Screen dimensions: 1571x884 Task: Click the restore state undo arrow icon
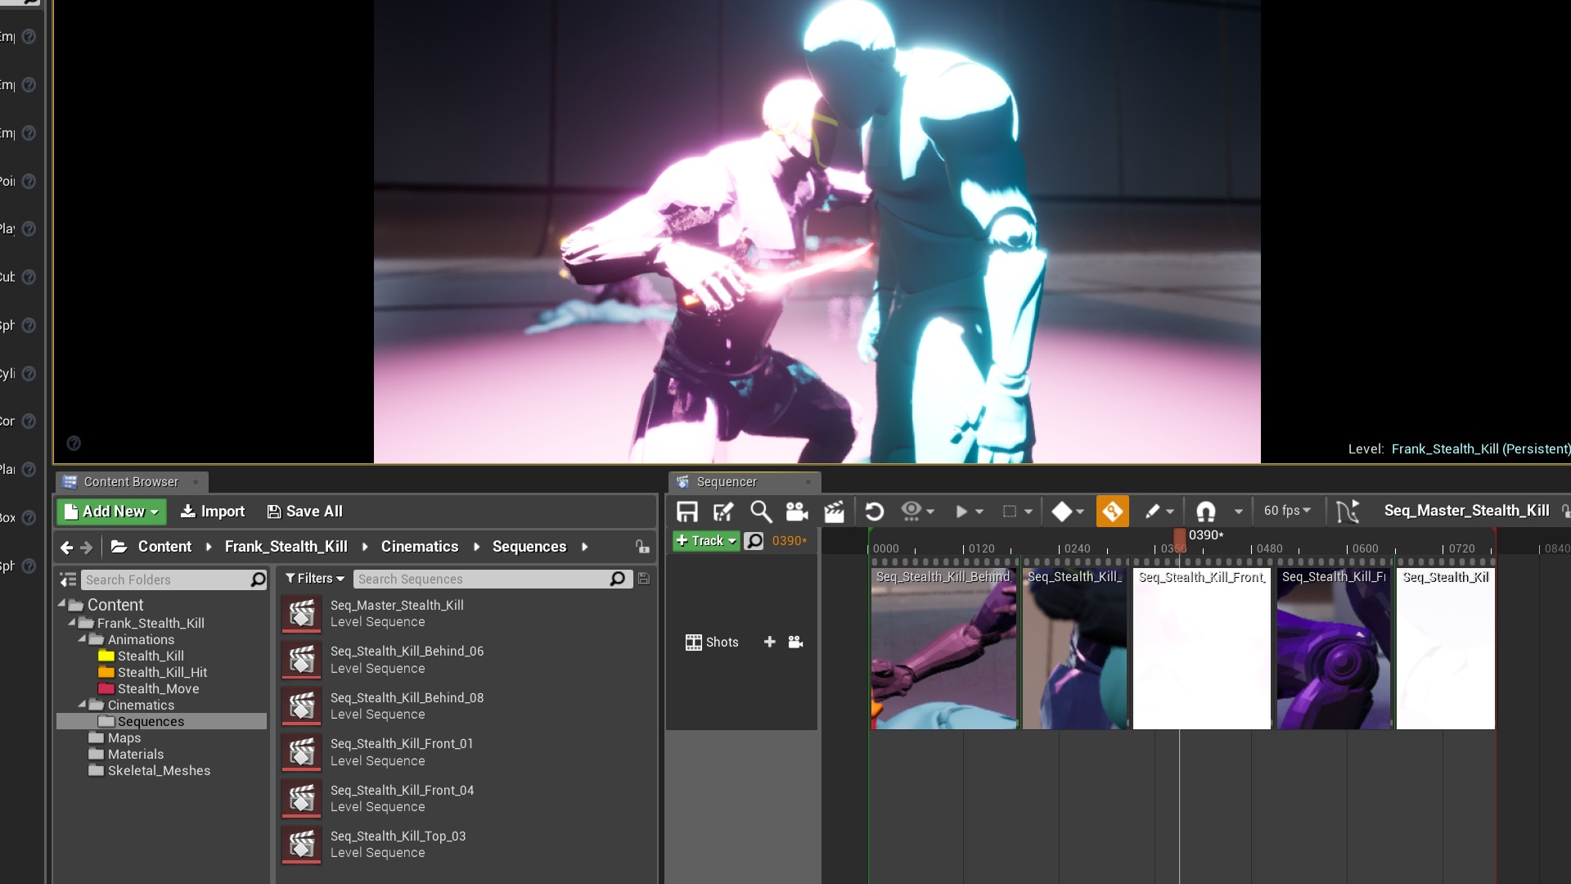coord(874,512)
